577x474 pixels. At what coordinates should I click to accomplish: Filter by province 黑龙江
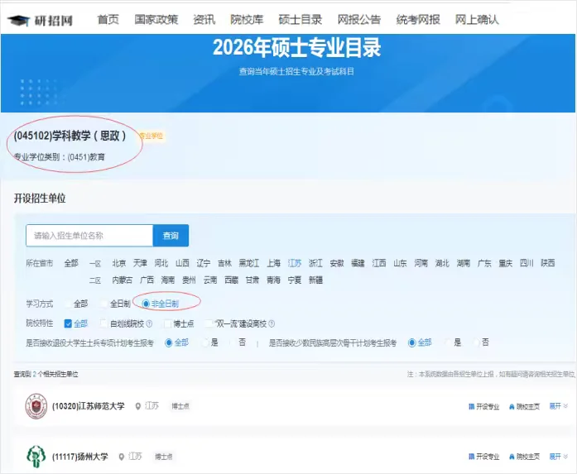point(249,263)
